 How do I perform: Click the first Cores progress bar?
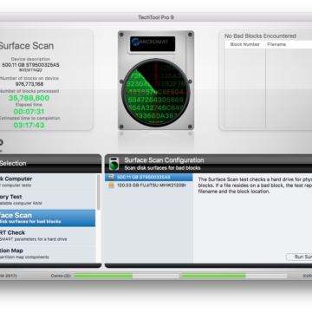tap(127, 276)
